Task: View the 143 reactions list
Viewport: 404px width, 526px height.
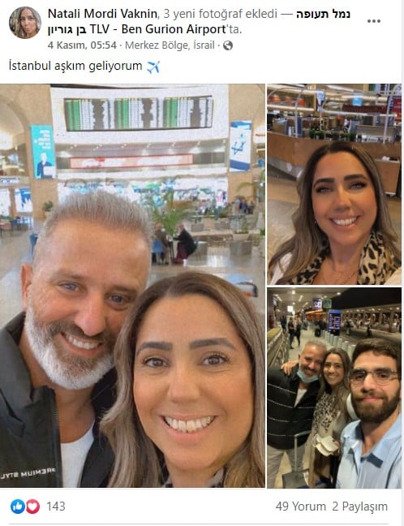Action: coord(56,507)
